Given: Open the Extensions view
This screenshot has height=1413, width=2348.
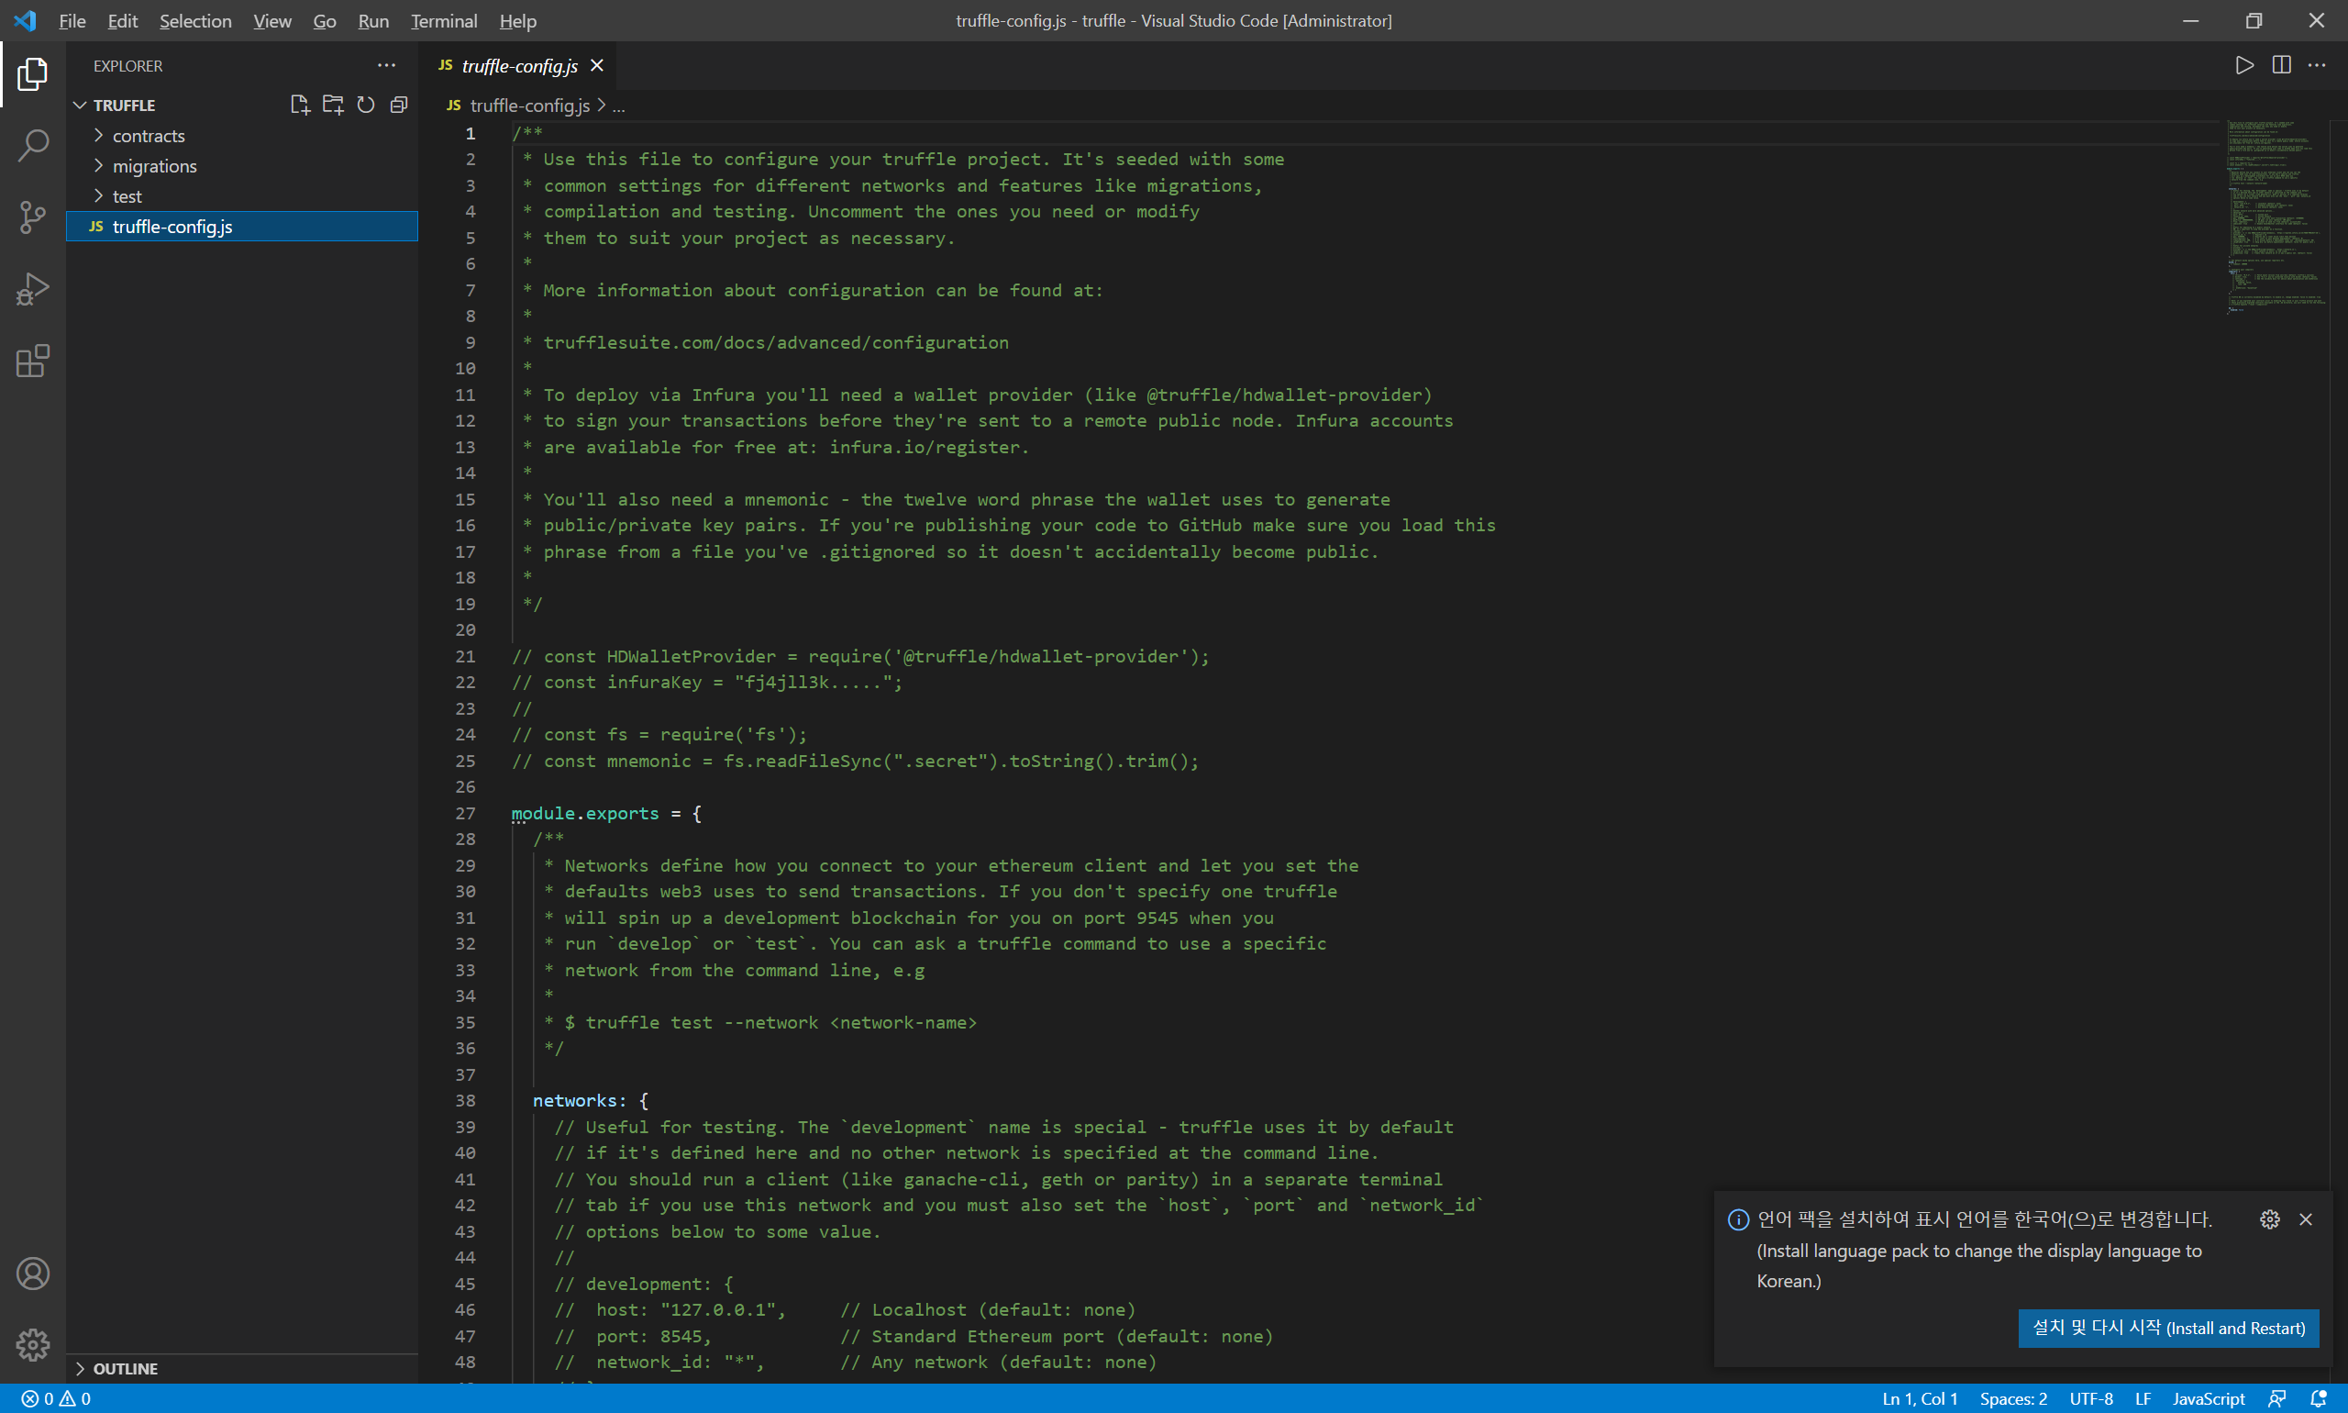Looking at the screenshot, I should click(32, 361).
